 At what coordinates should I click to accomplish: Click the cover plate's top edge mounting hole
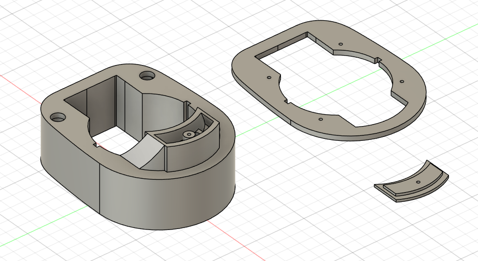click(341, 44)
